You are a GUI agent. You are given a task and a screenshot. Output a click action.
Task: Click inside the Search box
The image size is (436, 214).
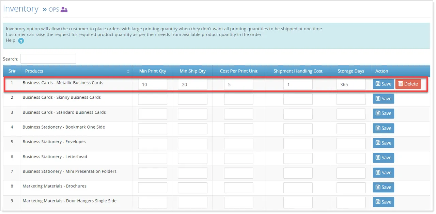(48, 59)
